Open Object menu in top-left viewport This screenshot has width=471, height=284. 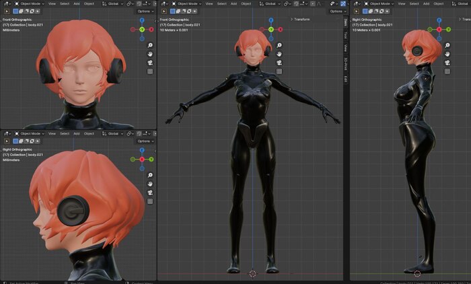(x=89, y=3)
